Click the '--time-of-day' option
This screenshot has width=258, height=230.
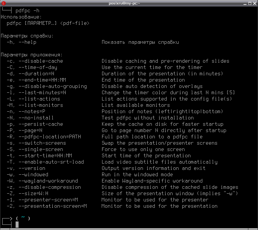(x=38, y=68)
